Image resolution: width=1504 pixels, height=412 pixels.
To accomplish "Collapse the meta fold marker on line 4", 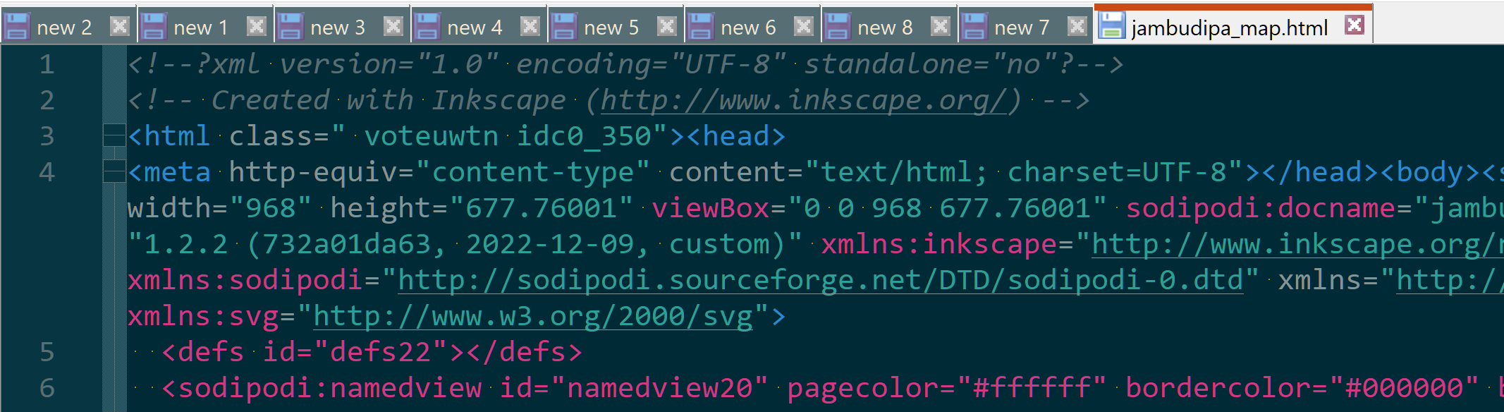I will point(114,171).
